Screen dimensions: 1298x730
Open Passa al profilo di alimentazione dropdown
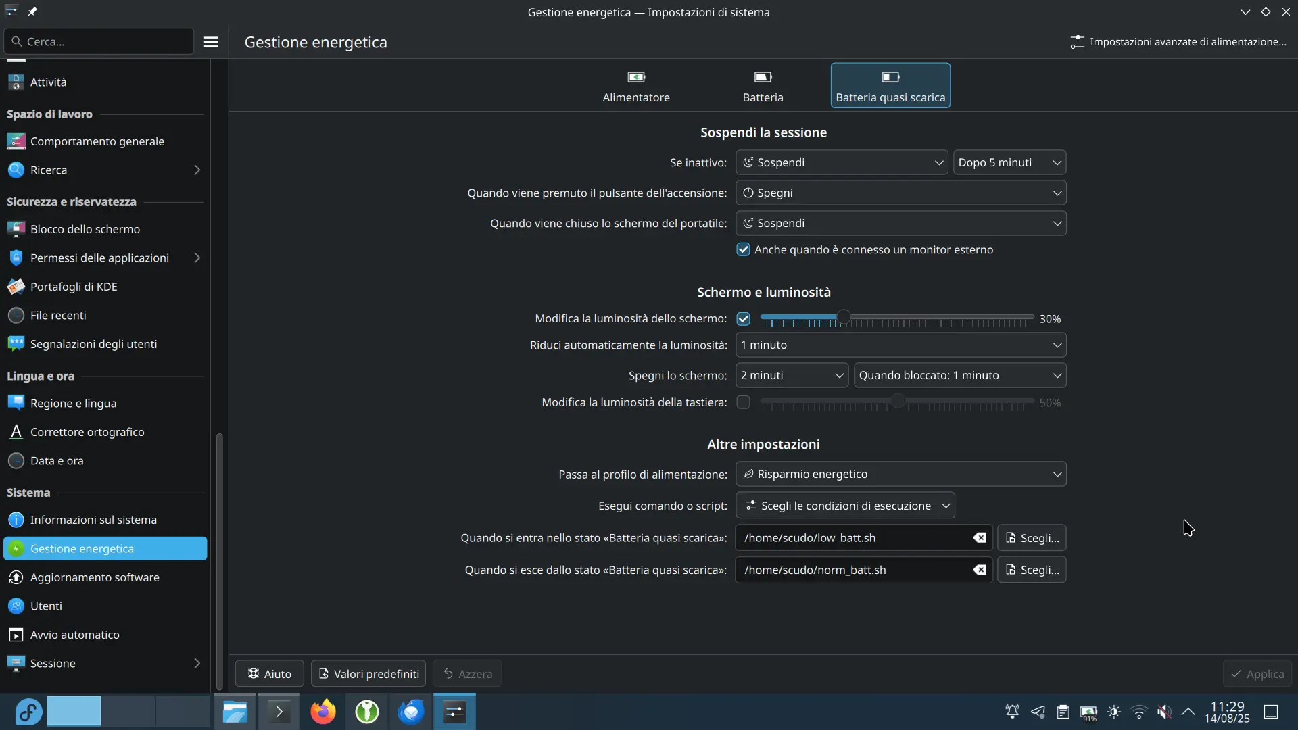pos(901,474)
